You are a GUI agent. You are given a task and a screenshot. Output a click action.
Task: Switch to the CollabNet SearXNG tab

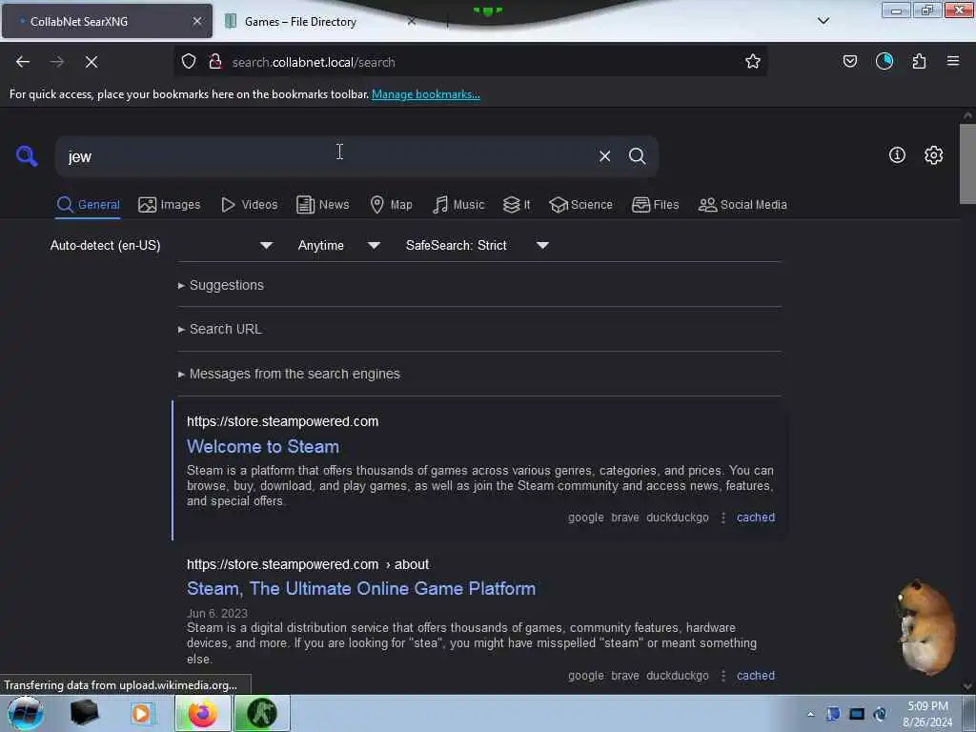[107, 21]
